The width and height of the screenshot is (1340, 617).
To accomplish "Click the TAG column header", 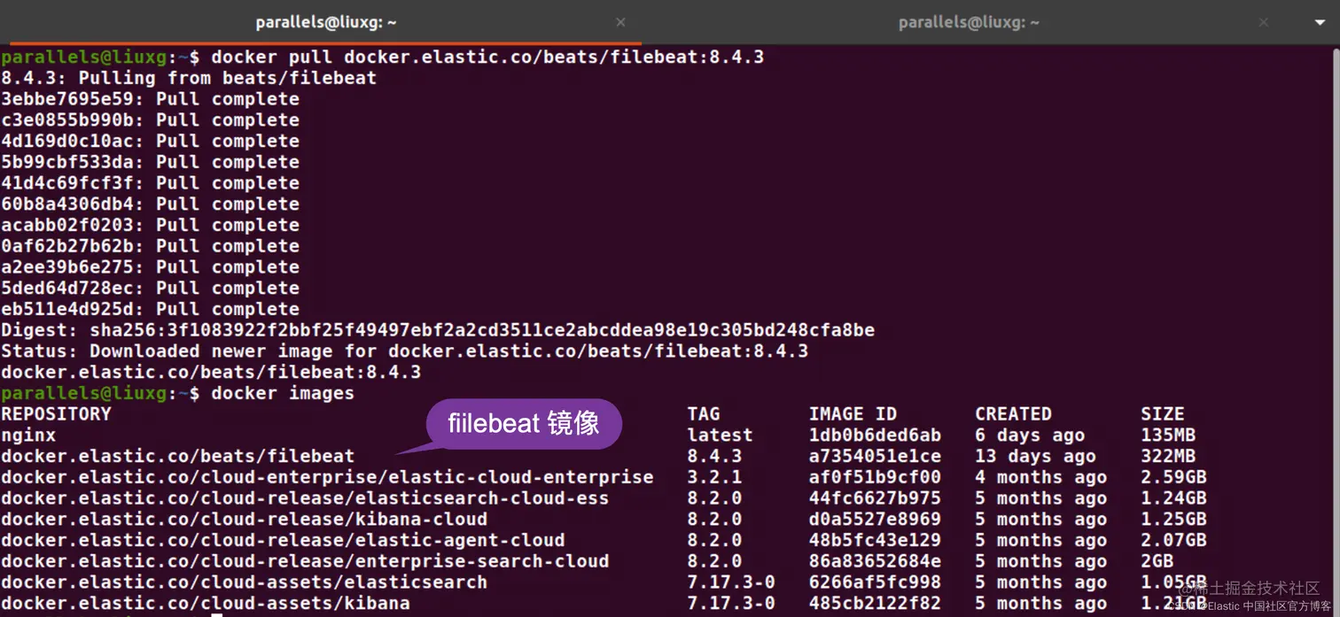I will tap(704, 414).
